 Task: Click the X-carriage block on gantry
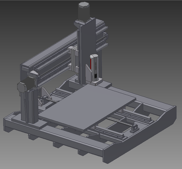tap(74, 59)
